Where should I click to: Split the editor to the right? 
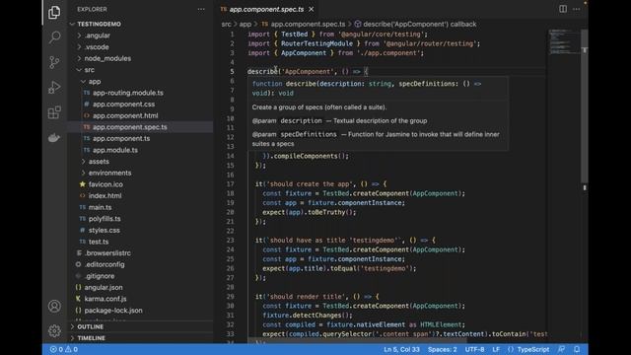[563, 9]
